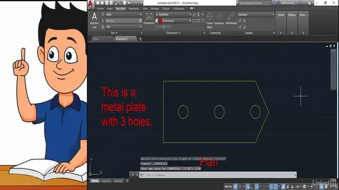Toggle grid display in status bar
The width and height of the screenshot is (339, 190).
pos(235,186)
